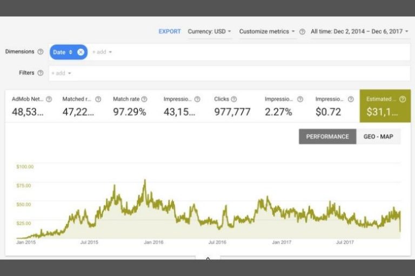
Task: Remove the Date dimension chip
Action: pyautogui.click(x=81, y=52)
